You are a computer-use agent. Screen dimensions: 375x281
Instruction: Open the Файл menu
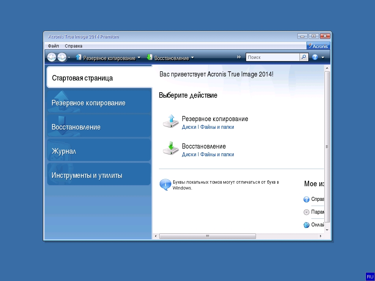[53, 46]
